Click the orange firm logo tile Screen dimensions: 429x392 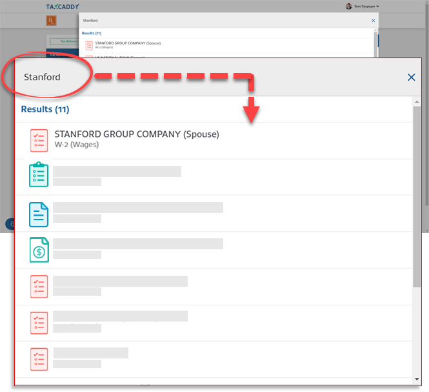coord(51,21)
